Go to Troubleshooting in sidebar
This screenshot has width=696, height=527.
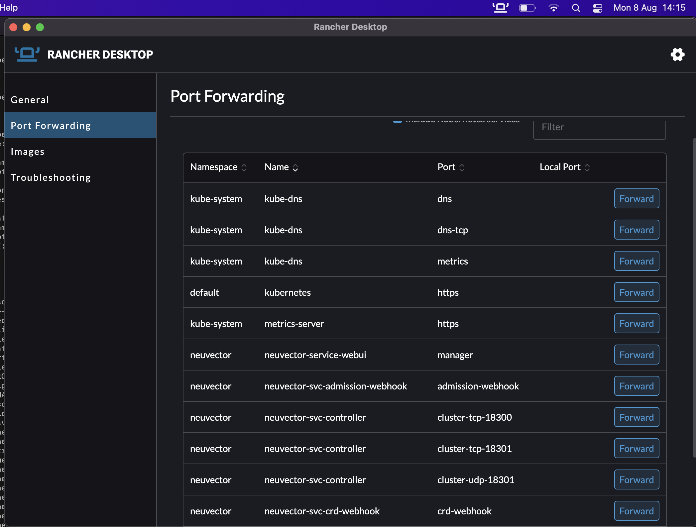(51, 177)
